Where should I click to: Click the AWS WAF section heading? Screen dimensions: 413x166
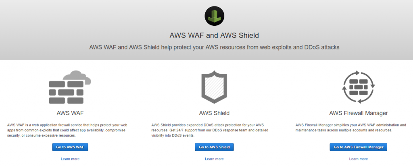coord(70,113)
